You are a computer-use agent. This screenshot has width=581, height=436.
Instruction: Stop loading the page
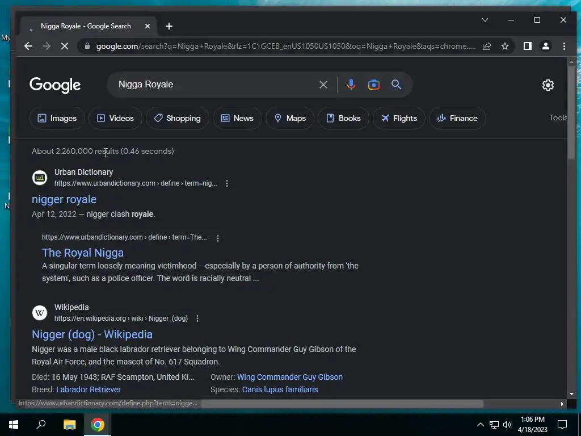pos(65,46)
